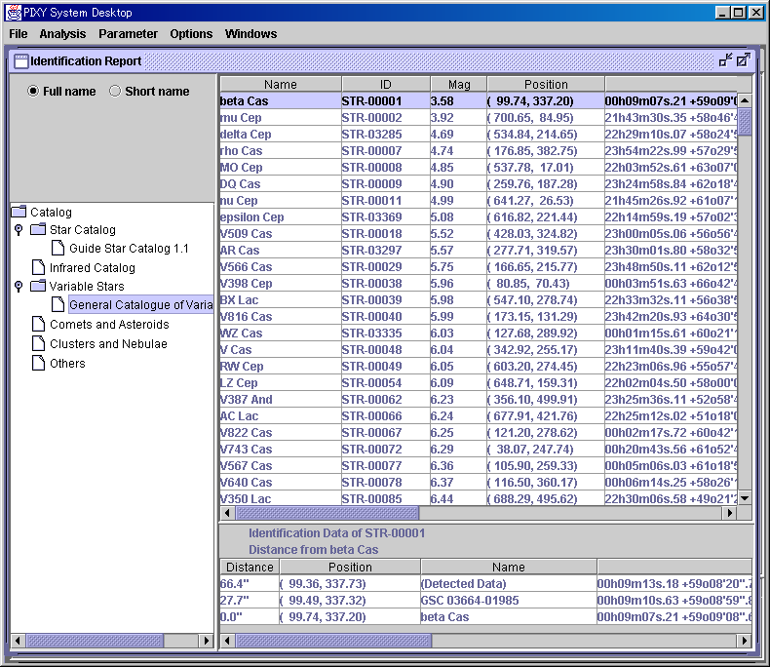This screenshot has height=667, width=770.
Task: Maximize the Identification Report internal frame
Action: 744,60
